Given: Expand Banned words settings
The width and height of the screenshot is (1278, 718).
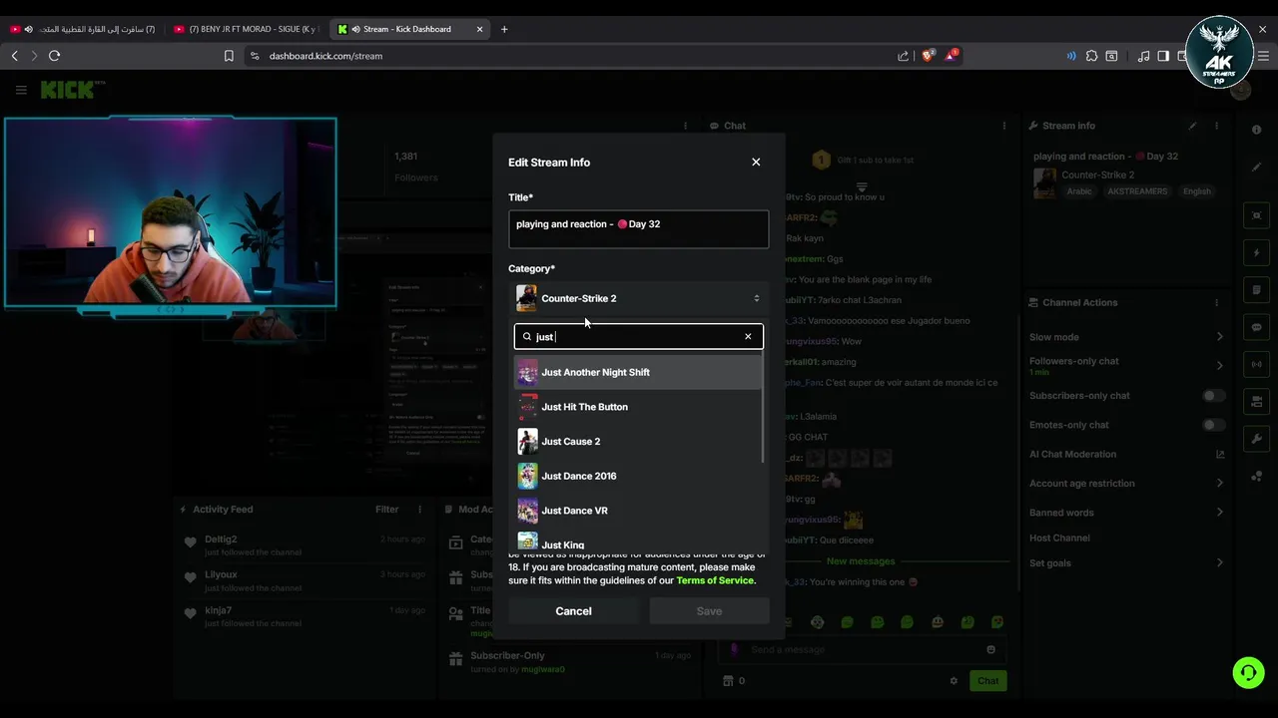Looking at the screenshot, I should (x=1126, y=513).
